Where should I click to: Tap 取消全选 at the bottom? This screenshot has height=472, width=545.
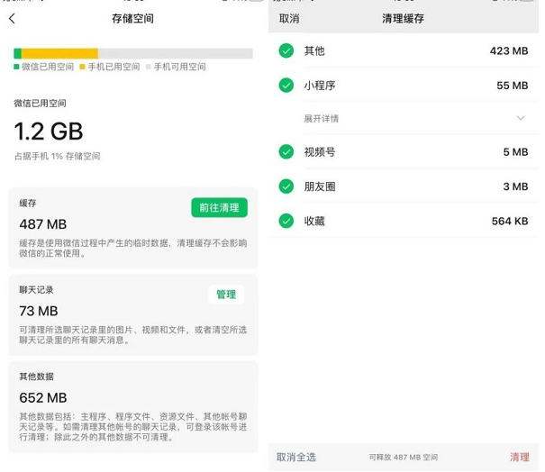296,457
